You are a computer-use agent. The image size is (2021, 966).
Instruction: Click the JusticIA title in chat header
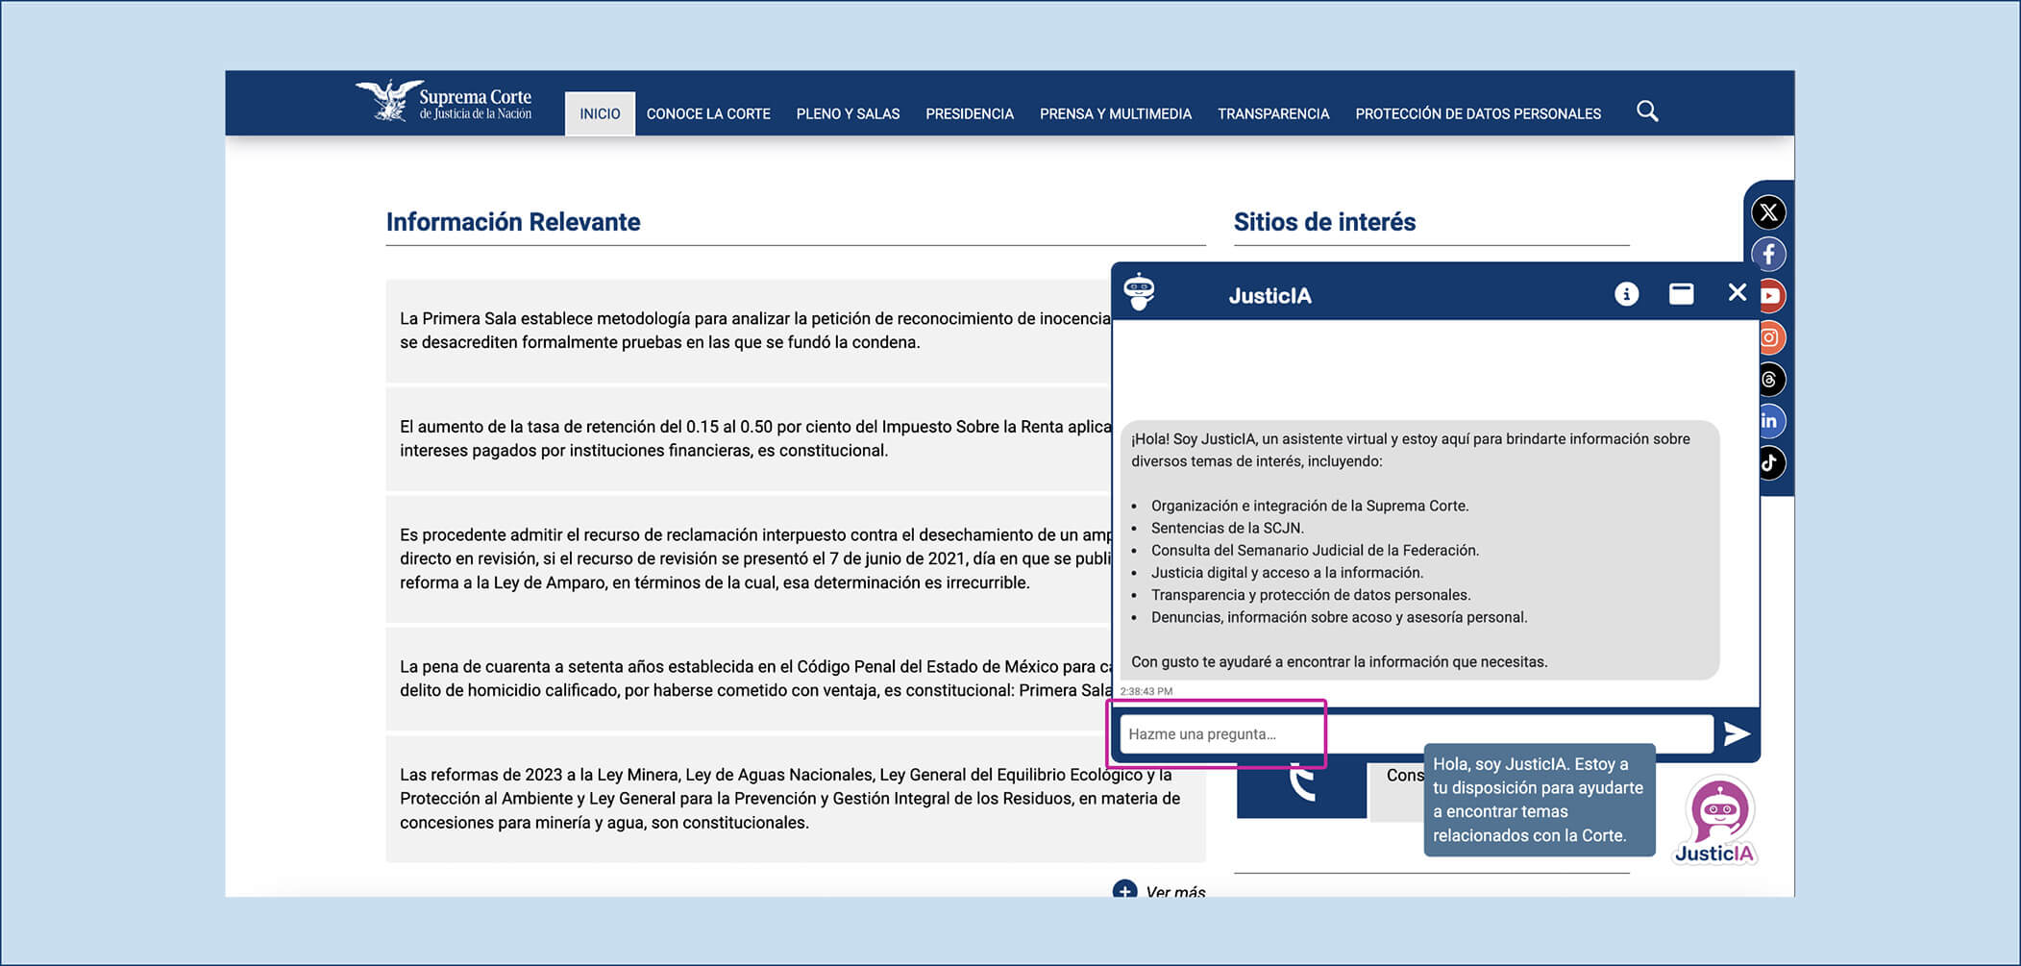coord(1269,295)
